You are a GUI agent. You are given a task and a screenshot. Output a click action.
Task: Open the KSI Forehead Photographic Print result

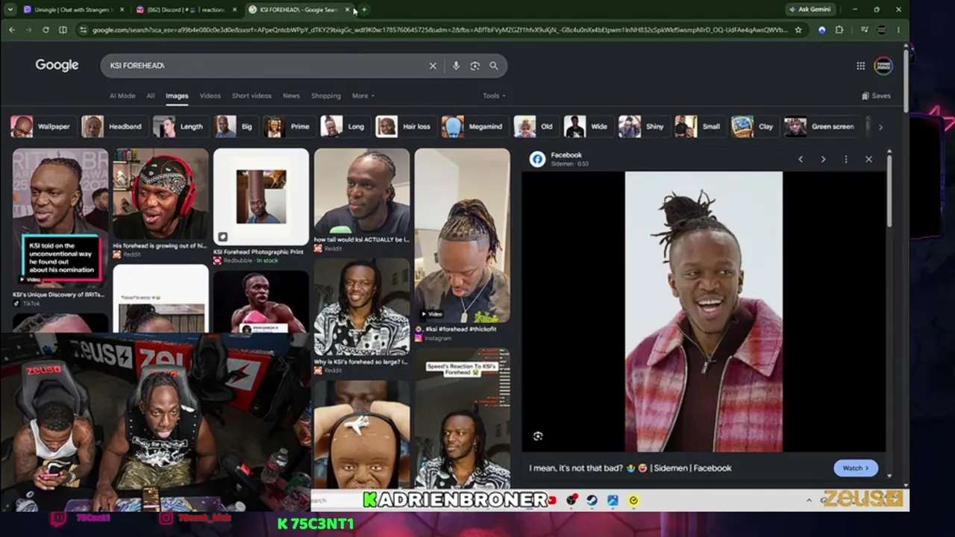(x=260, y=206)
